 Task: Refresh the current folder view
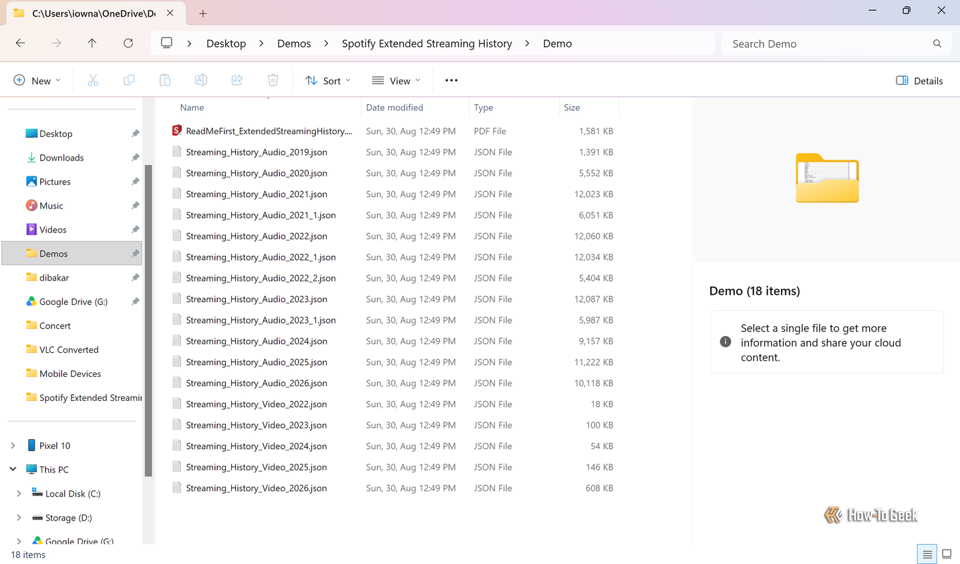(x=128, y=43)
